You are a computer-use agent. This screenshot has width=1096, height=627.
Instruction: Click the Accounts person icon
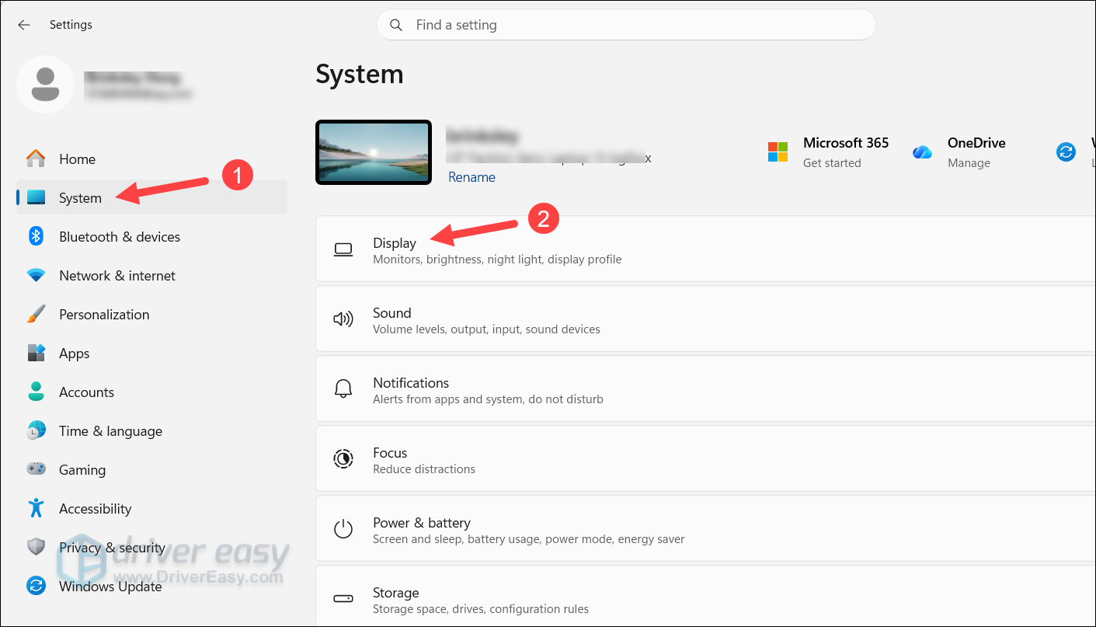coord(36,392)
